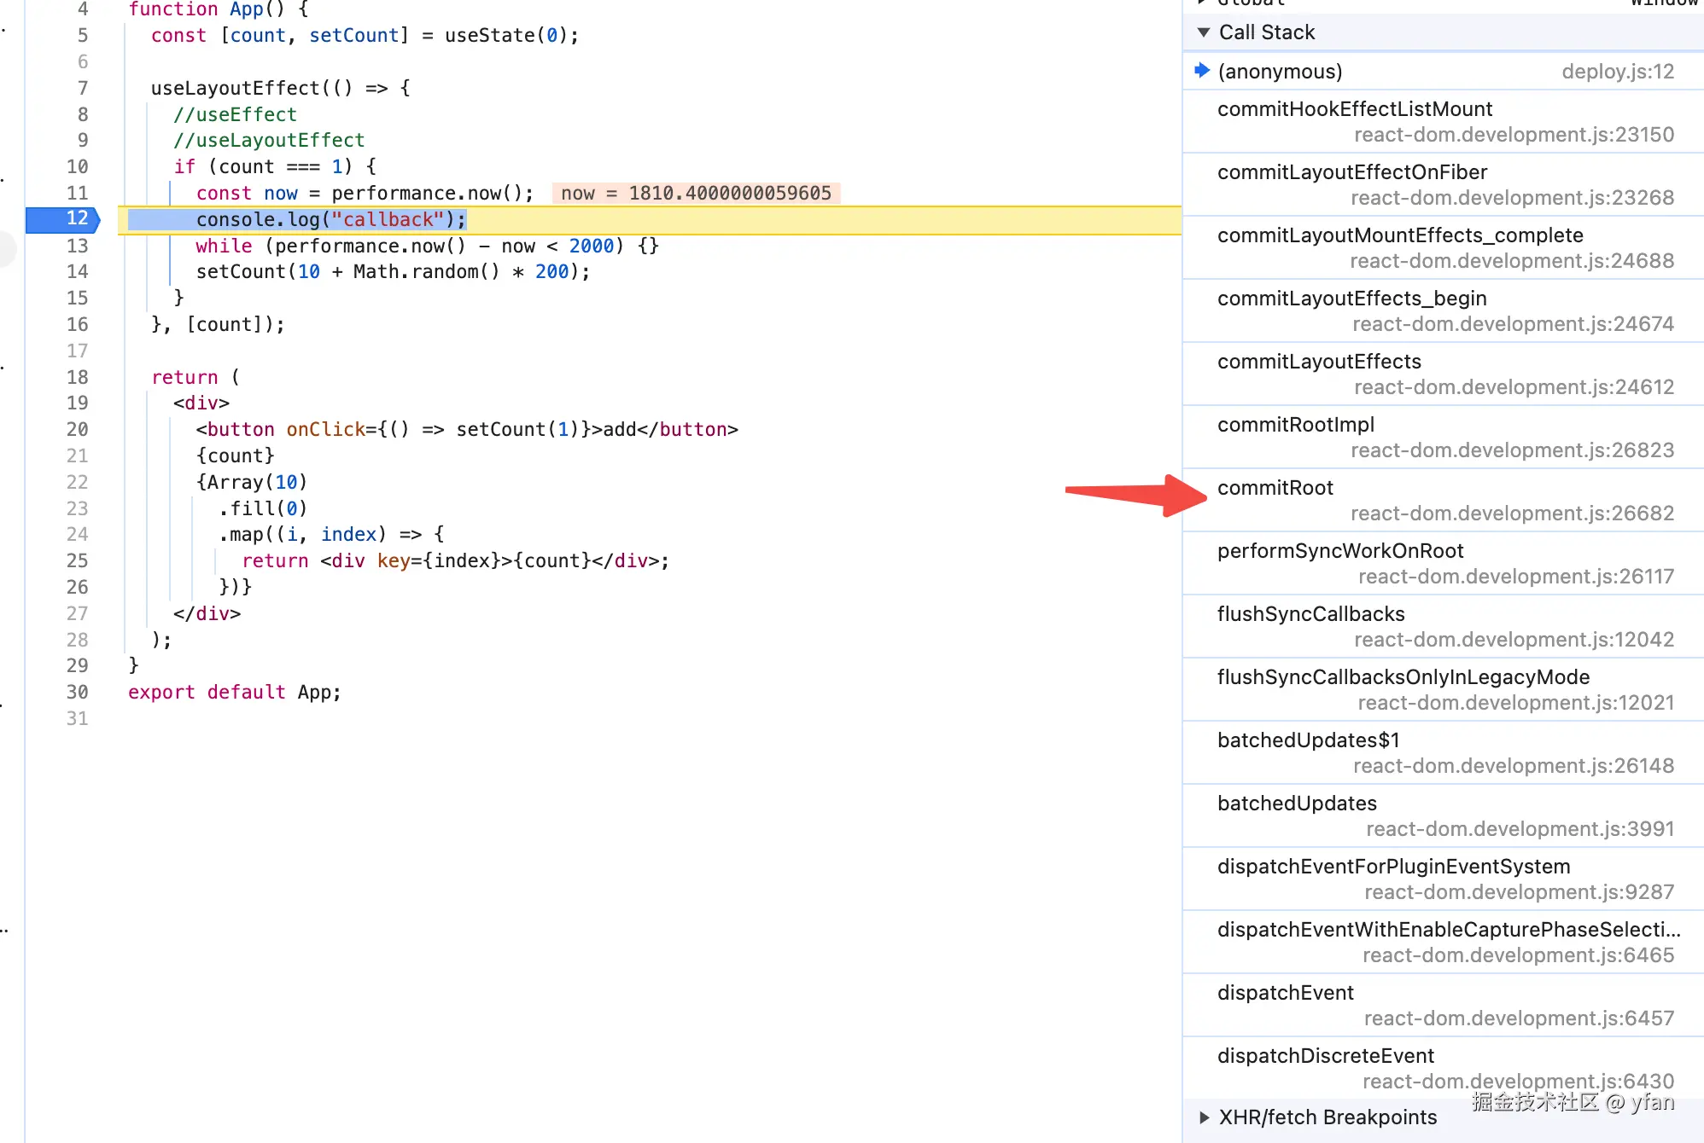The height and width of the screenshot is (1143, 1704).
Task: Jump to the performSyncWorkOnRoot frame
Action: 1339,551
